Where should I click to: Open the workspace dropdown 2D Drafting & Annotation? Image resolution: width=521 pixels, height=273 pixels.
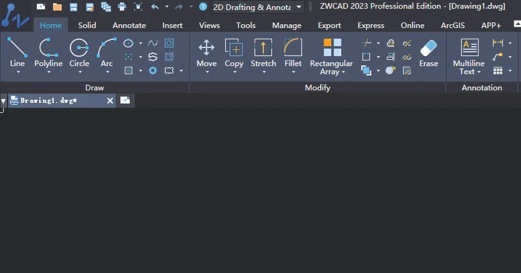click(258, 7)
